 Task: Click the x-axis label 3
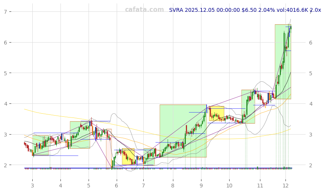tap(32, 186)
